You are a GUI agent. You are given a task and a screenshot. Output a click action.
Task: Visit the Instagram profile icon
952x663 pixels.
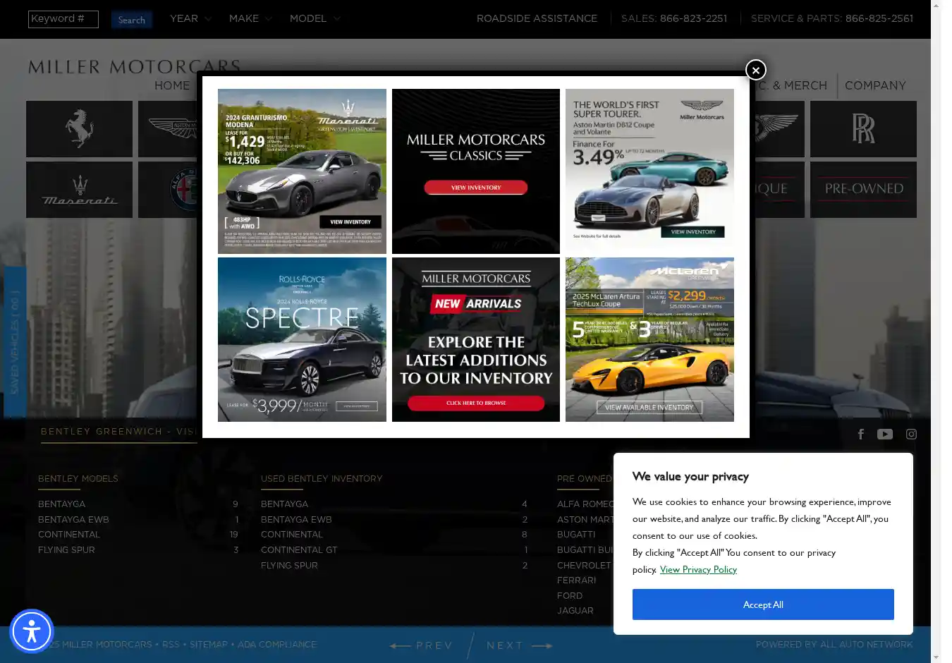[911, 434]
